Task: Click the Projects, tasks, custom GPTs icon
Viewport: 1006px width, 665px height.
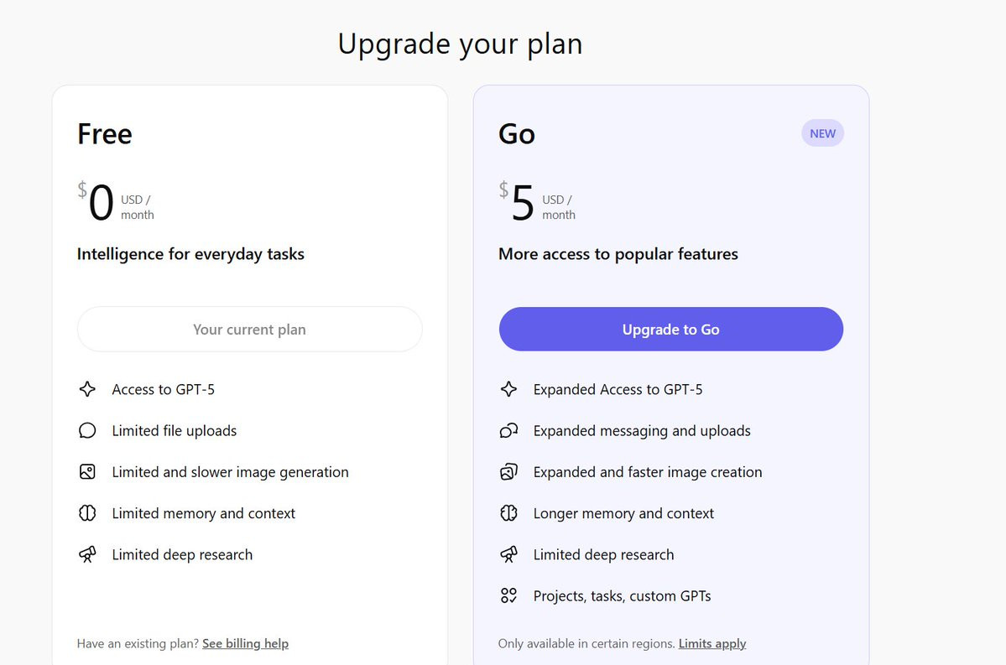Action: 508,596
